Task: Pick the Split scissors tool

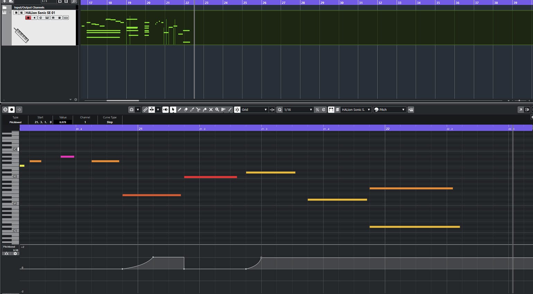Action: coord(198,110)
